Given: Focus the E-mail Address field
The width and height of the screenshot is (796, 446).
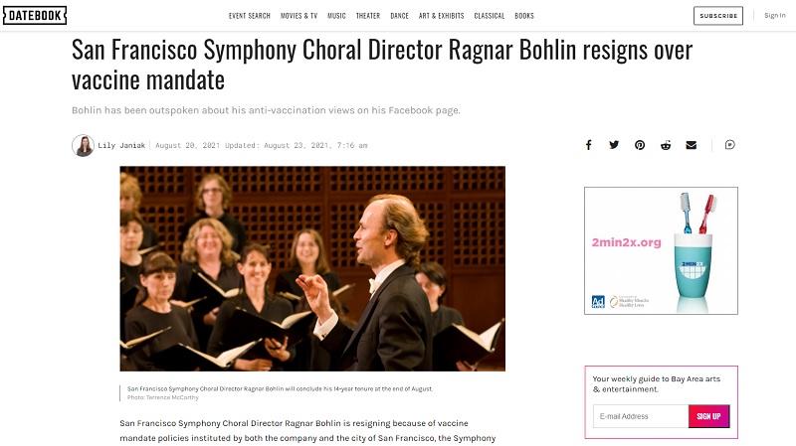Looking at the screenshot, I should click(x=641, y=416).
